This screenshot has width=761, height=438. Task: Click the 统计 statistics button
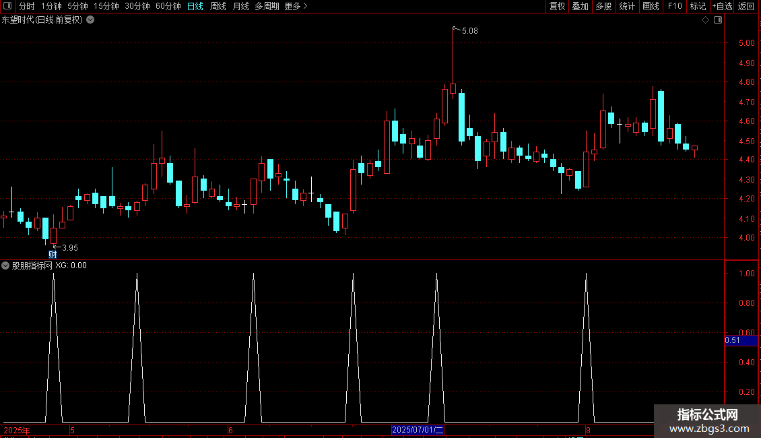coord(627,6)
